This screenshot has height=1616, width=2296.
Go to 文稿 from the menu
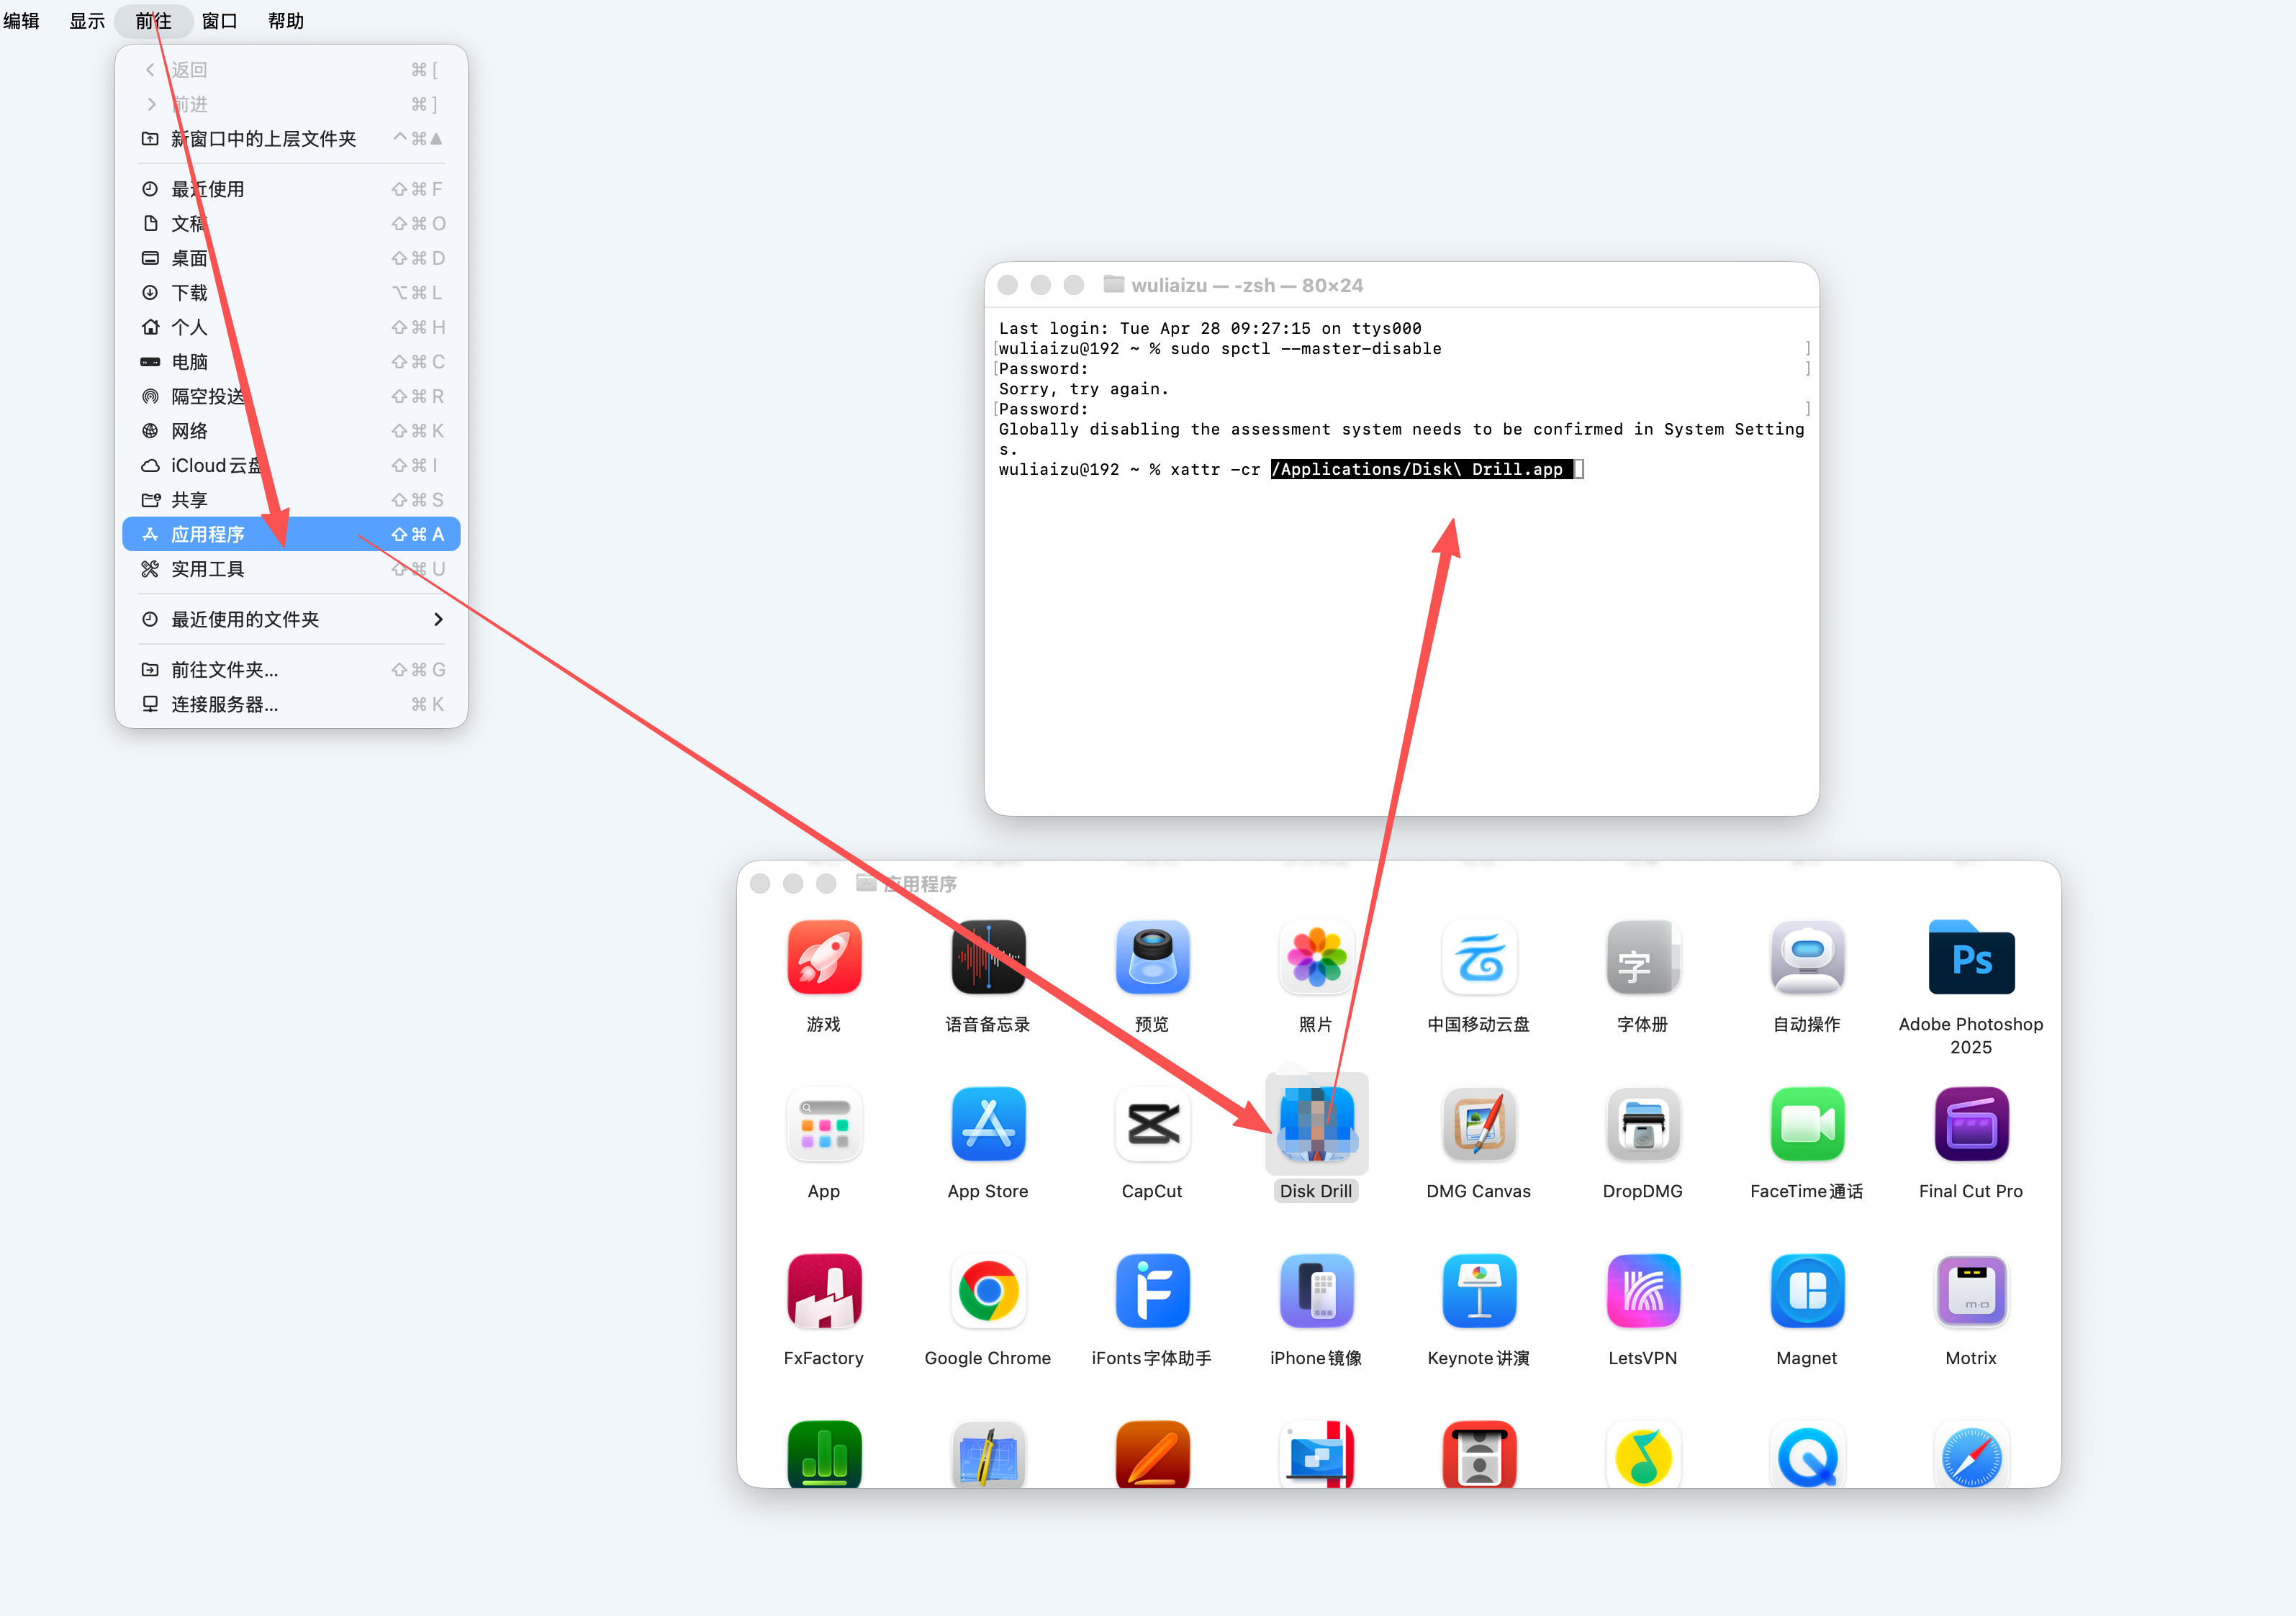(x=291, y=224)
